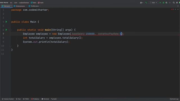Open Problems tool window

(35, 99)
